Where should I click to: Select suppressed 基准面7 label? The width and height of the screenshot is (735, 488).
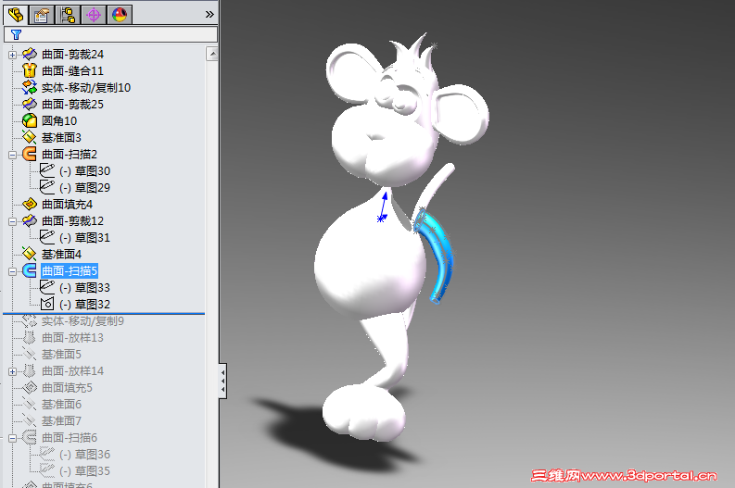pos(61,421)
